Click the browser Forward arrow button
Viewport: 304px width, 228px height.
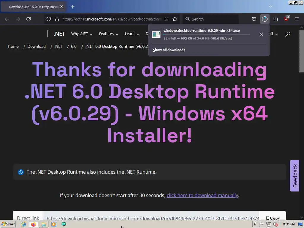coord(18,19)
